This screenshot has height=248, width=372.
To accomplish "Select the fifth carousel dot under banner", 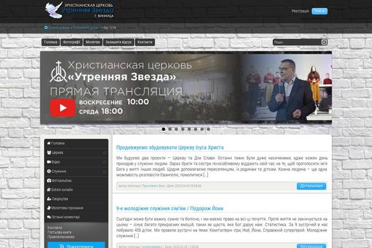I will point(189,129).
